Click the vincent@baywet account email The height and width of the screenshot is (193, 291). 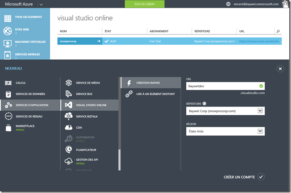256,4
